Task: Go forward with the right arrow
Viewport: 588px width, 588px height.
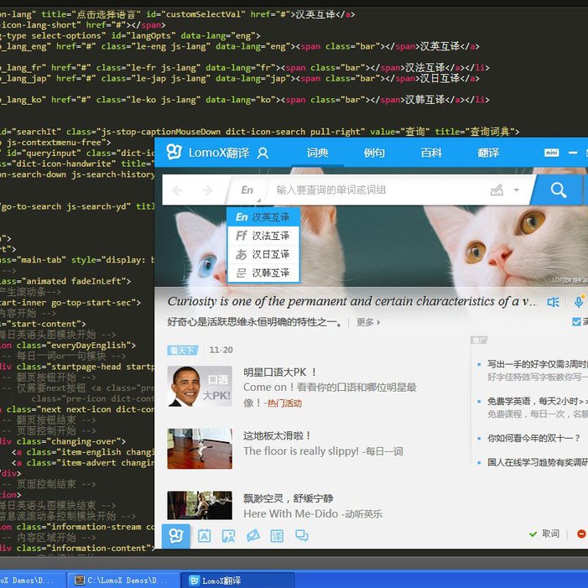Action: (207, 190)
